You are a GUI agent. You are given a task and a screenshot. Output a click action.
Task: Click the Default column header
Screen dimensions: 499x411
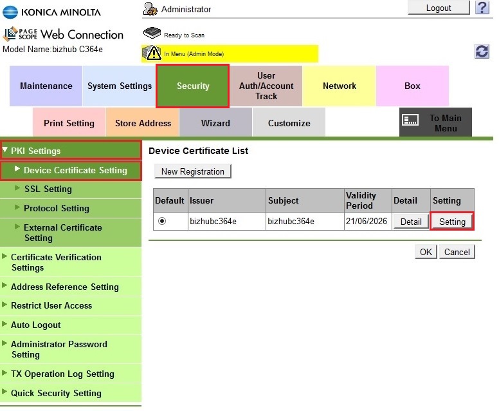pyautogui.click(x=170, y=200)
